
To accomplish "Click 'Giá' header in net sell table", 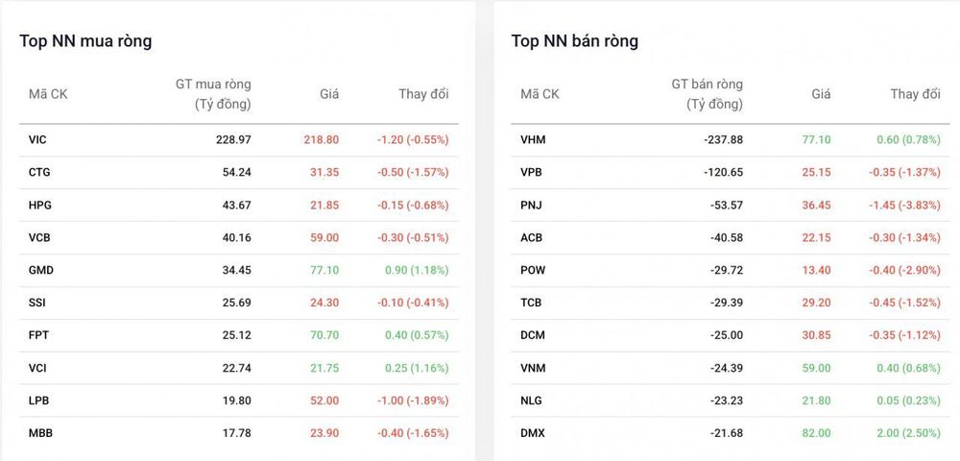I will click(x=821, y=94).
